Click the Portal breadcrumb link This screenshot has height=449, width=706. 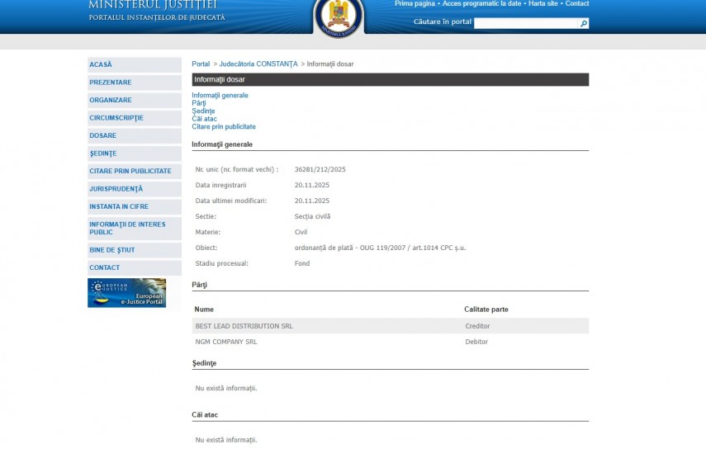point(201,64)
